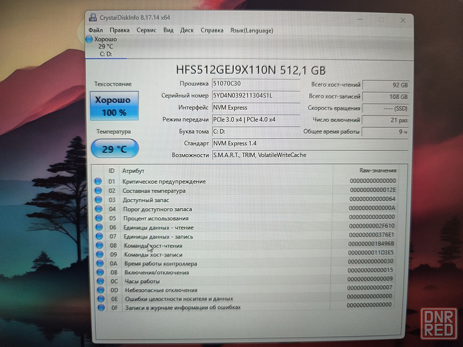The width and height of the screenshot is (463, 347).
Task: Click the blue disk status circle above the temperature
Action: [89, 39]
